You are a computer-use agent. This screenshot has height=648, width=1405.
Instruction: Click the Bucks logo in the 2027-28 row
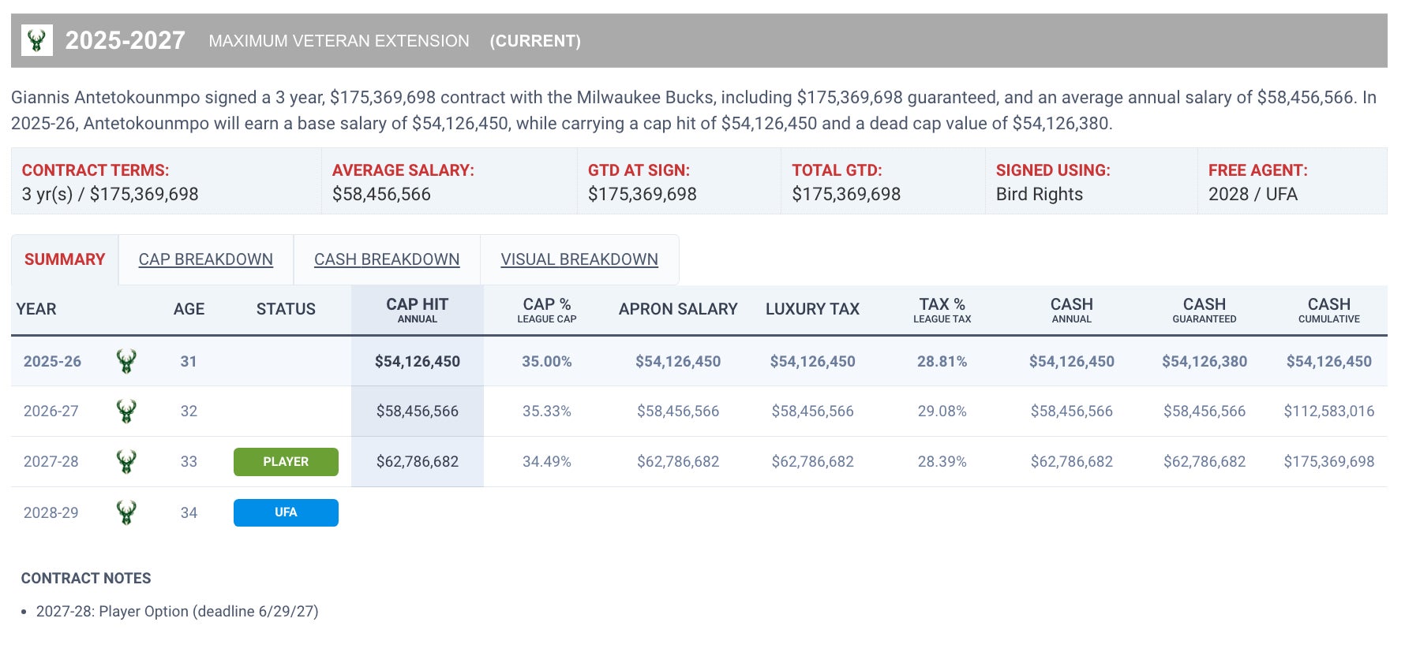click(x=126, y=461)
